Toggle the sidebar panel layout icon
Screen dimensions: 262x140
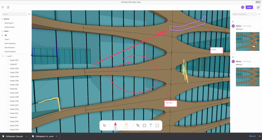tap(8, 7)
